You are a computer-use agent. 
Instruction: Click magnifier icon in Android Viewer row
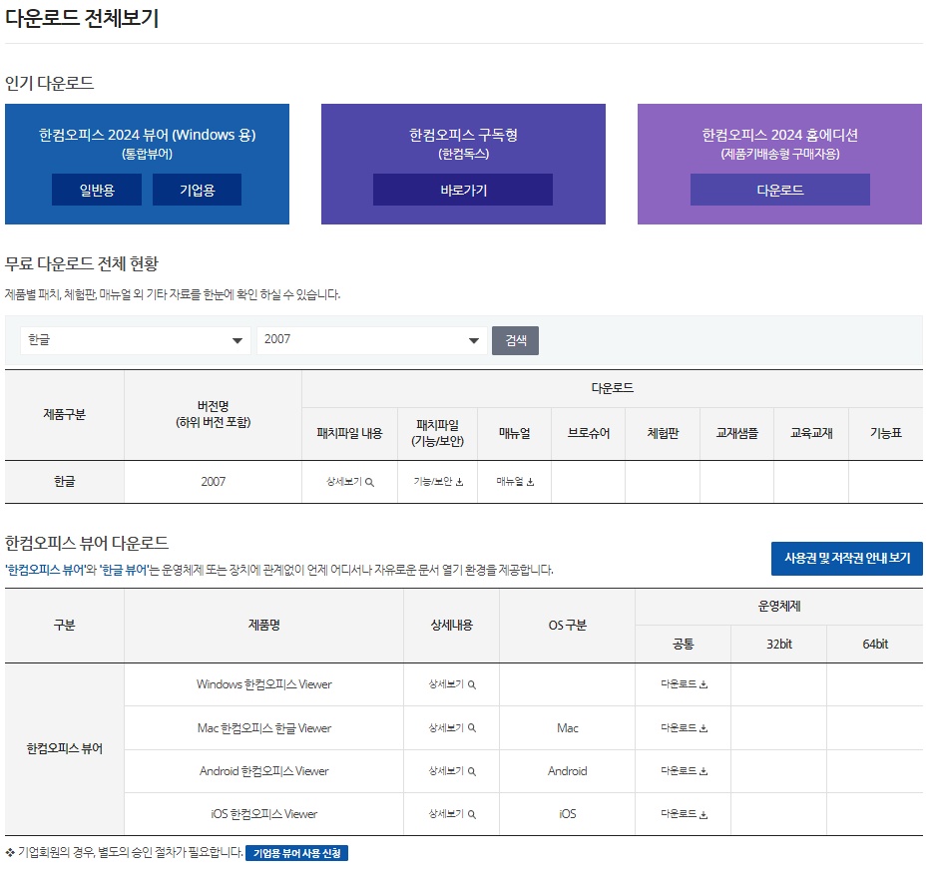[472, 772]
